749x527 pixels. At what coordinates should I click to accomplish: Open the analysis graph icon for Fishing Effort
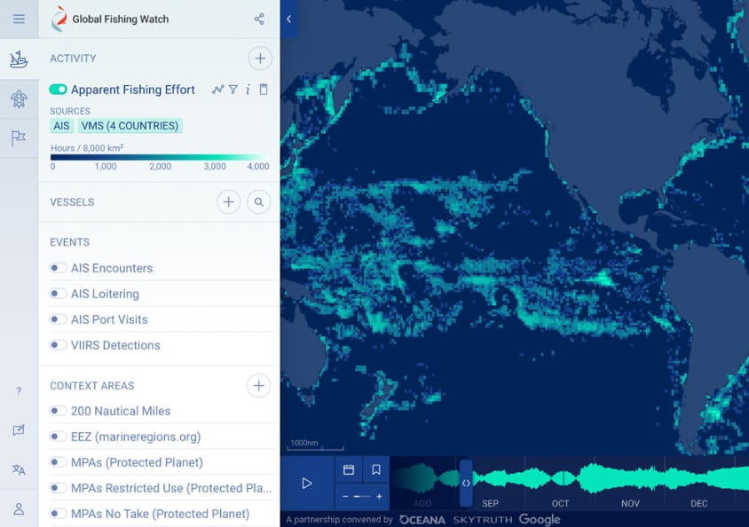pos(217,90)
